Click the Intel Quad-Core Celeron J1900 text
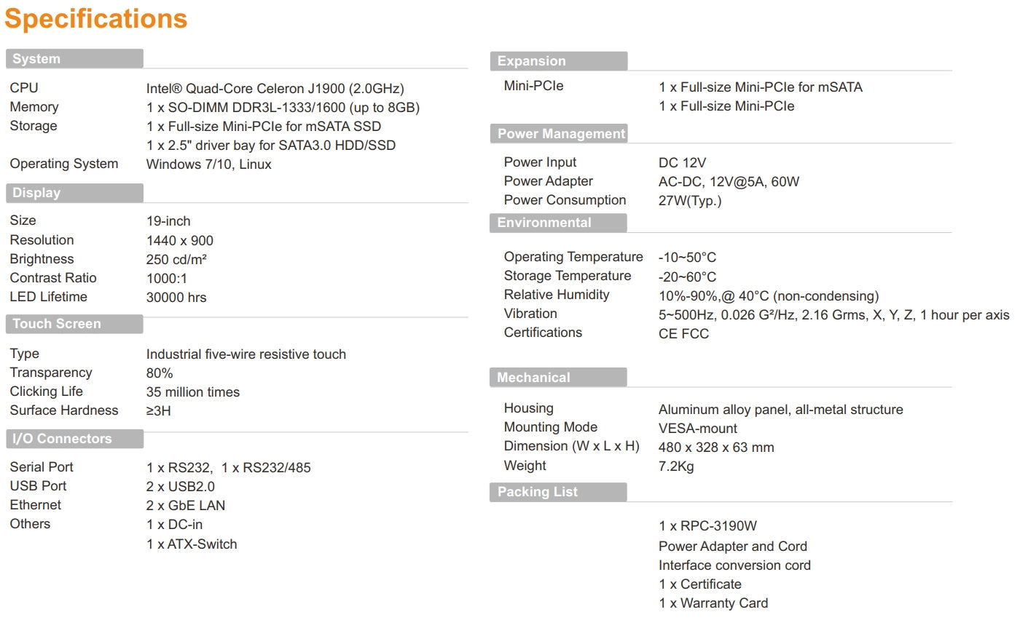Viewport: 1020px width, 620px height. pyautogui.click(x=275, y=89)
